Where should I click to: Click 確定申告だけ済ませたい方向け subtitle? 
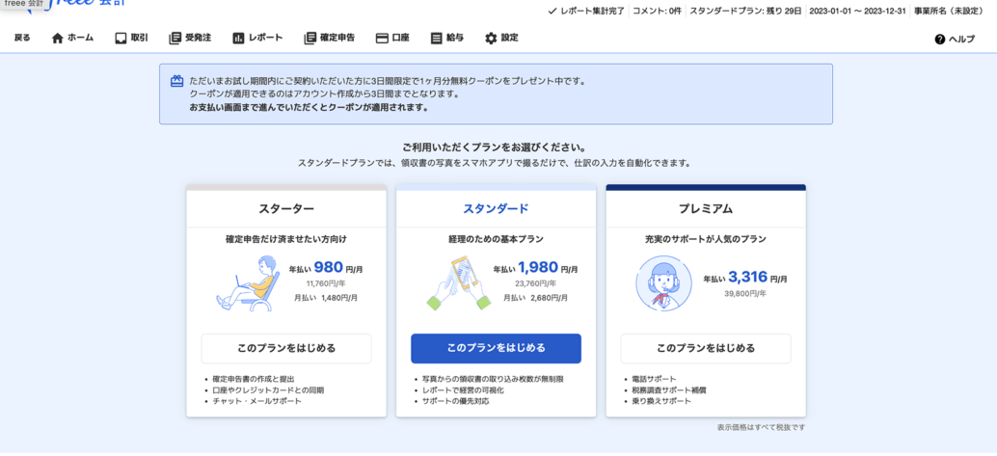(x=286, y=240)
